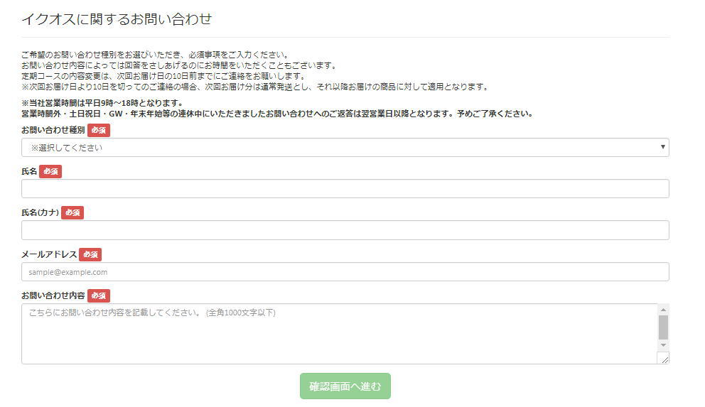Viewport: 705px width, 407px height.
Task: Focus the 氏名(カナ) input field
Action: coord(345,230)
